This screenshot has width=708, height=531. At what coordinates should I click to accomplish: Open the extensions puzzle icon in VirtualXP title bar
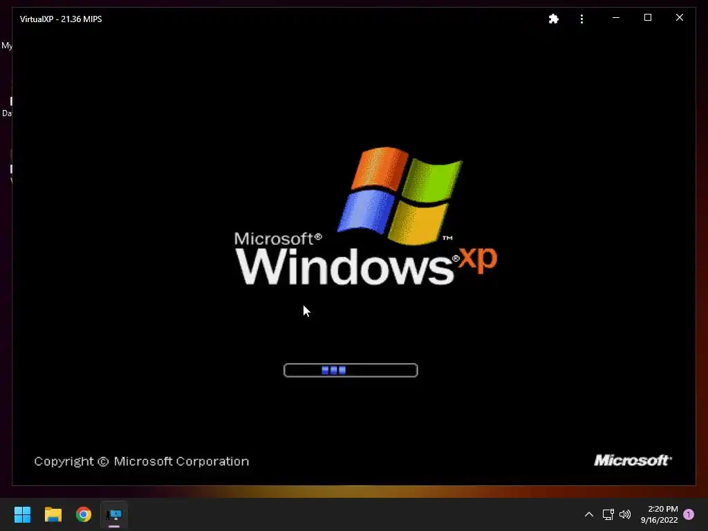point(554,19)
